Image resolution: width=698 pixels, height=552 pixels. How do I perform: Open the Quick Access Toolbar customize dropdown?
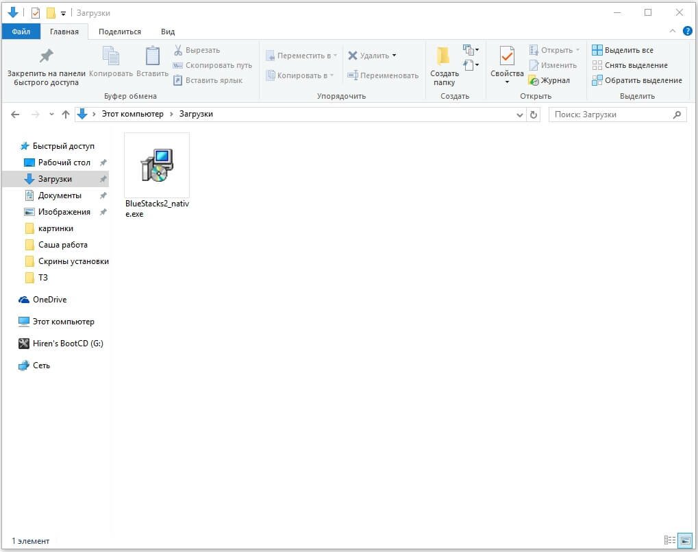[64, 13]
